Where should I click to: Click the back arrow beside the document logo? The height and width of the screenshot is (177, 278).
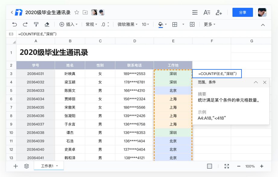tap(12, 12)
